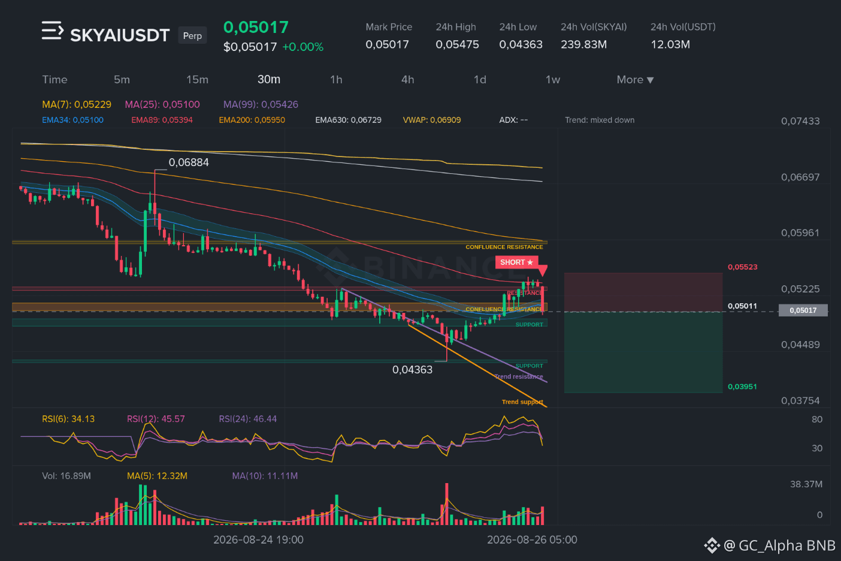The width and height of the screenshot is (841, 561).
Task: Select the Perp contract badge
Action: 192,35
